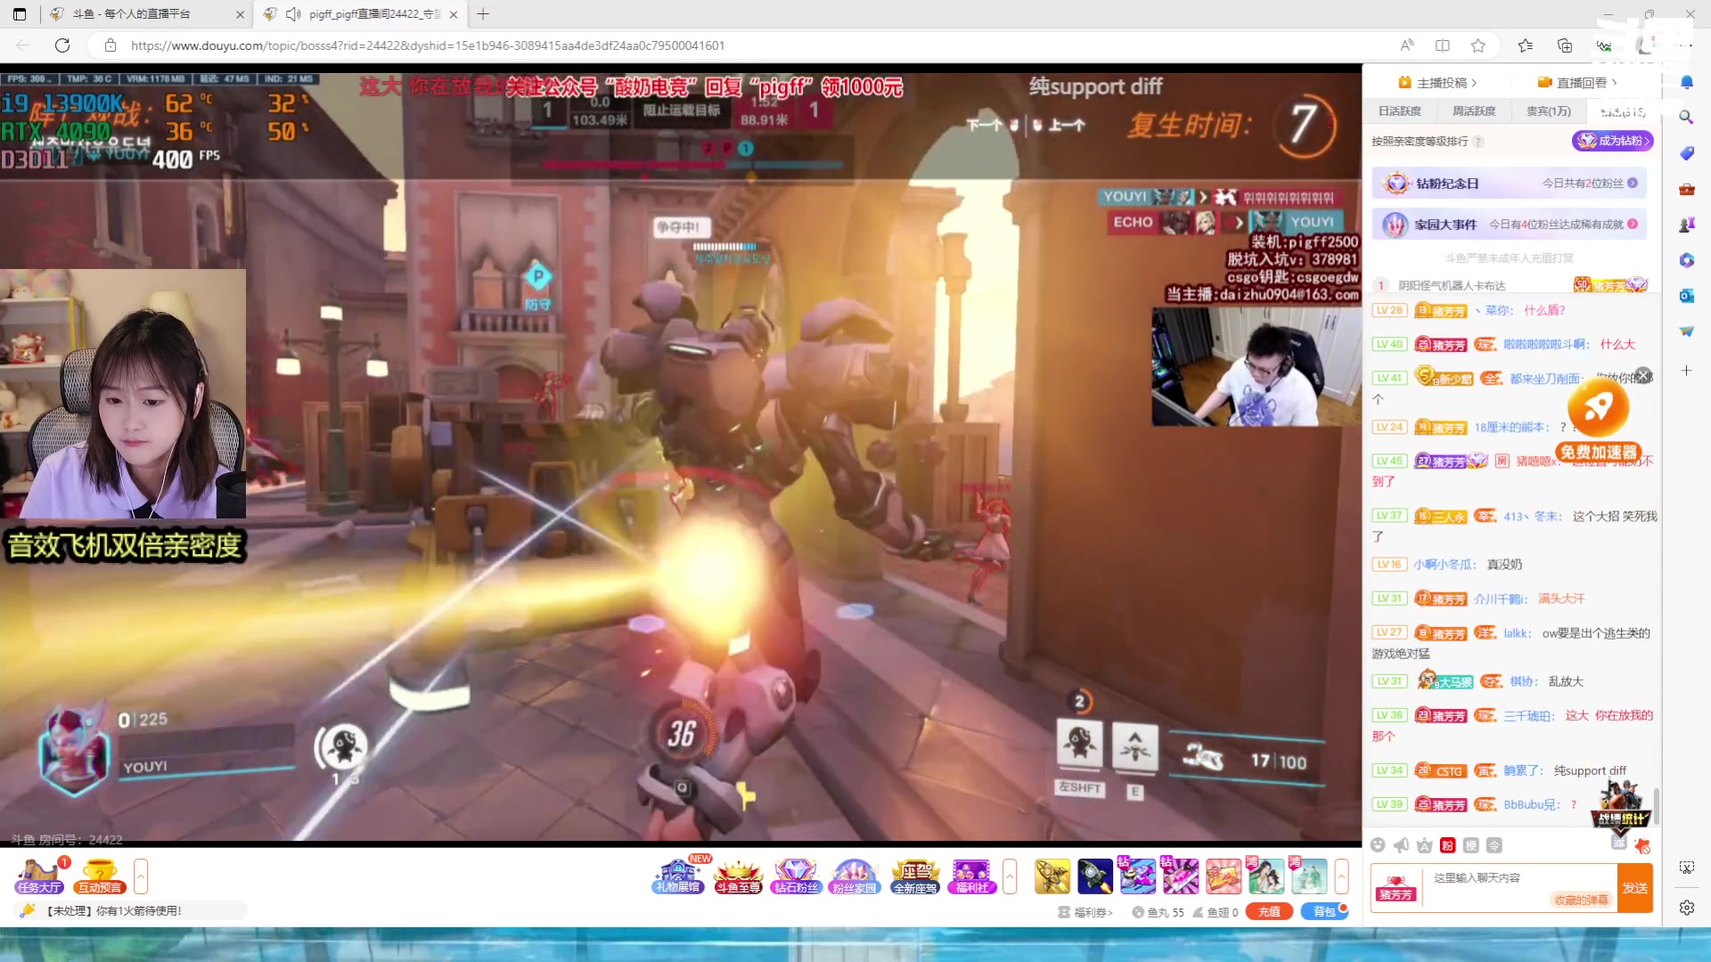Select the golden rocket gift
This screenshot has height=962, width=1711.
[1052, 876]
